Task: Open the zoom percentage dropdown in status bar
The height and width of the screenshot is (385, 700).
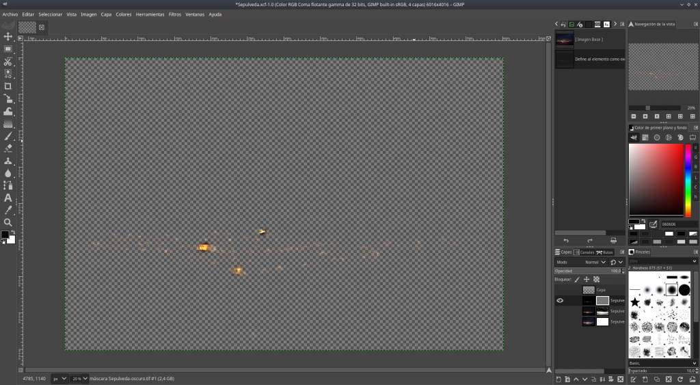Action: [80, 378]
